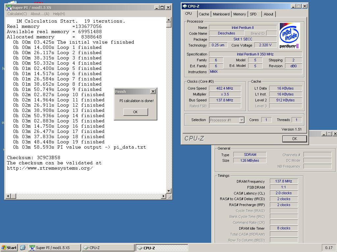Click the Instructions field MMX
This screenshot has width=337, height=252.
click(255, 72)
